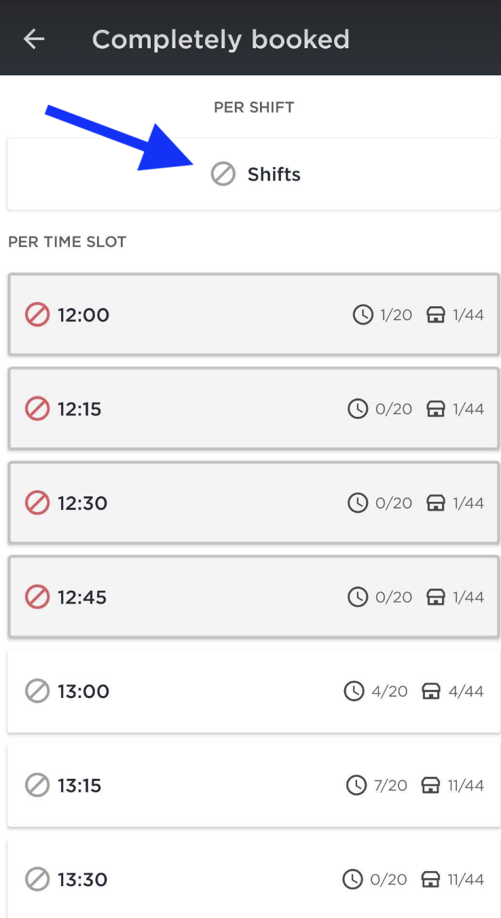Click red blocked icon for 12:30

(37, 503)
